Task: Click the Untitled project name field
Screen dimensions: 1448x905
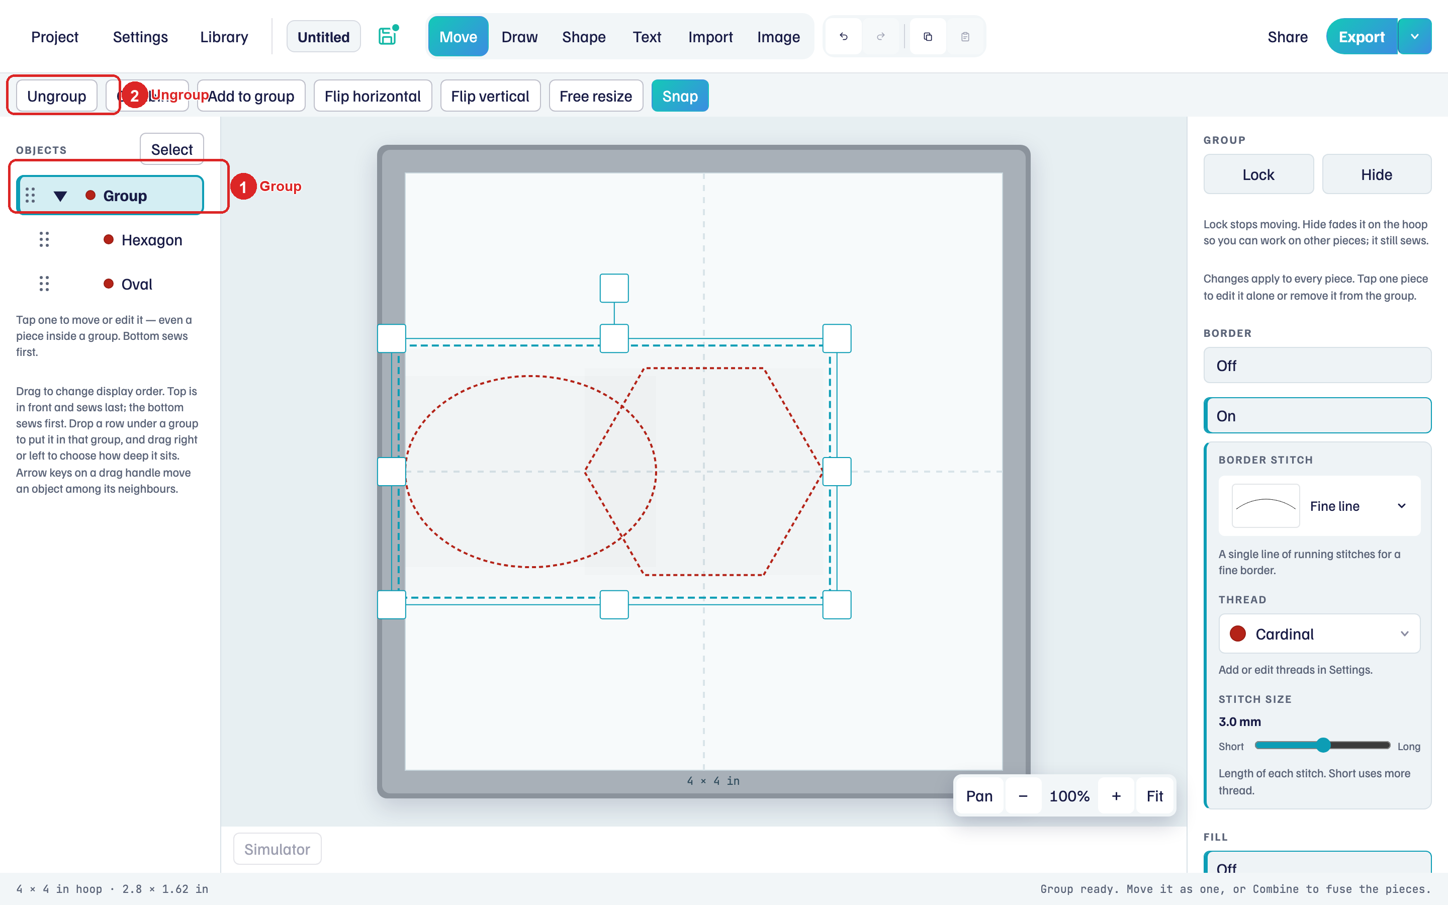Action: [323, 37]
